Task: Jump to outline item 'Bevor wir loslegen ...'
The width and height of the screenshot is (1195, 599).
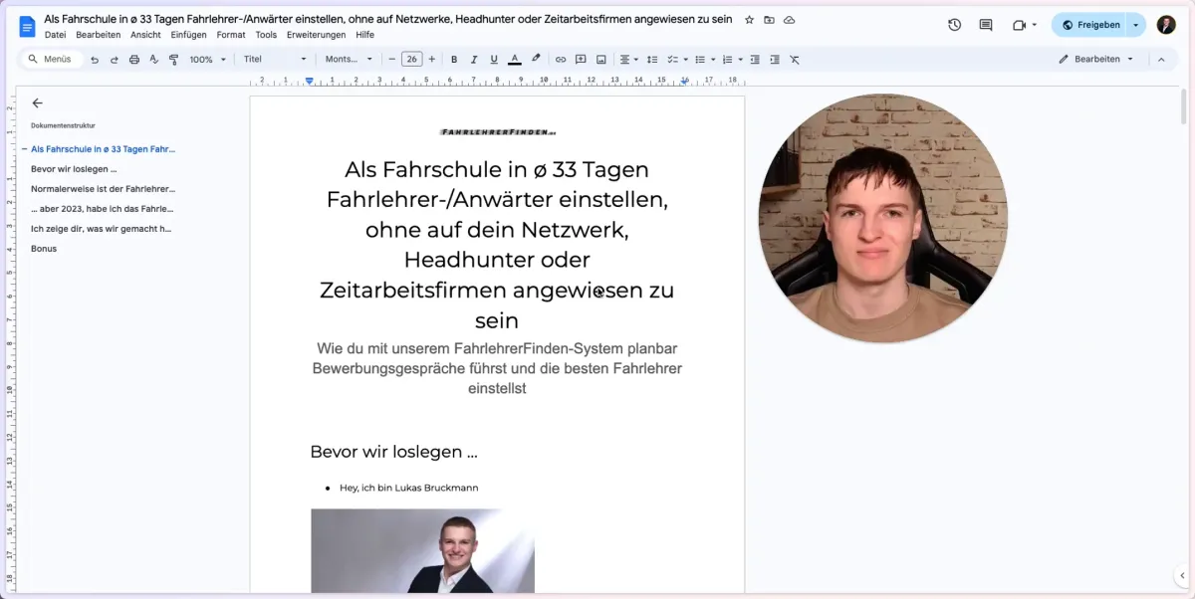Action: (74, 169)
